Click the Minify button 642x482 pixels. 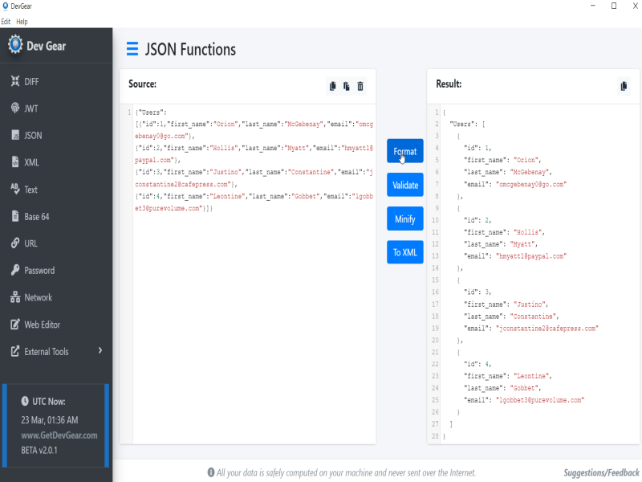tap(405, 219)
